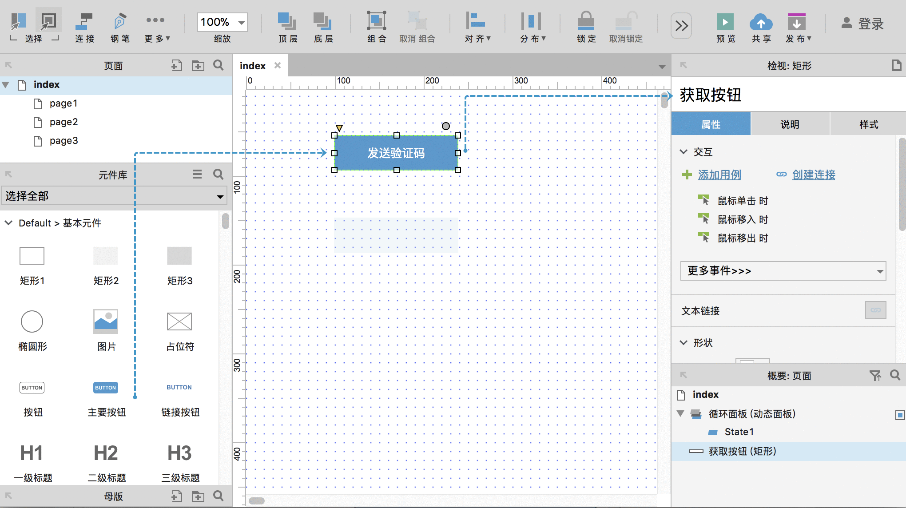The height and width of the screenshot is (508, 906).
Task: Select page1 in the page tree
Action: point(64,103)
